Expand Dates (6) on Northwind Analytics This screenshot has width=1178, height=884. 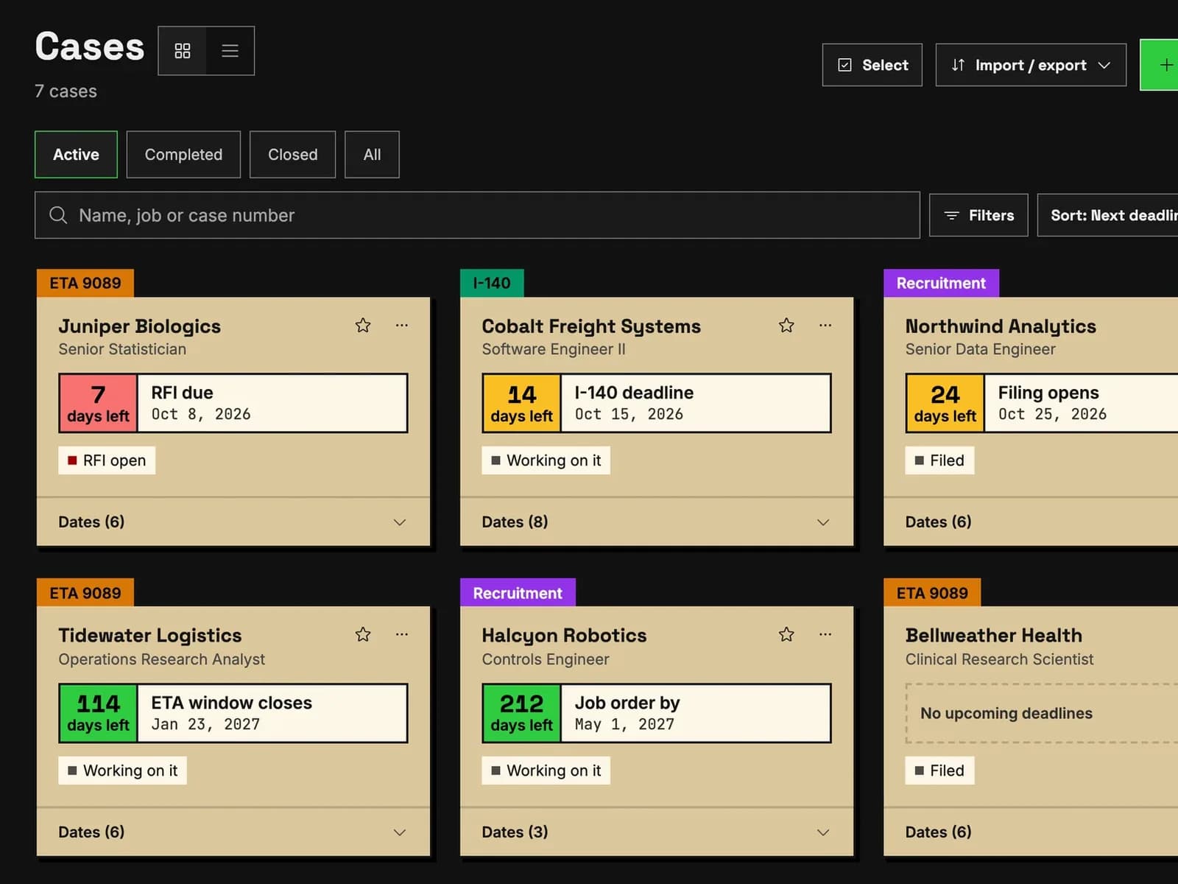pyautogui.click(x=1031, y=522)
